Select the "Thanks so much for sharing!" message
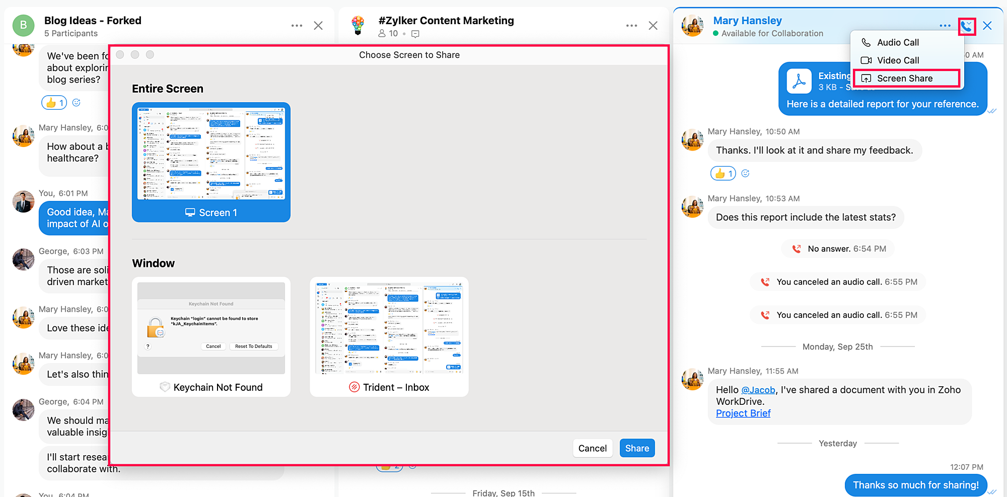The height and width of the screenshot is (497, 1007). coord(916,485)
